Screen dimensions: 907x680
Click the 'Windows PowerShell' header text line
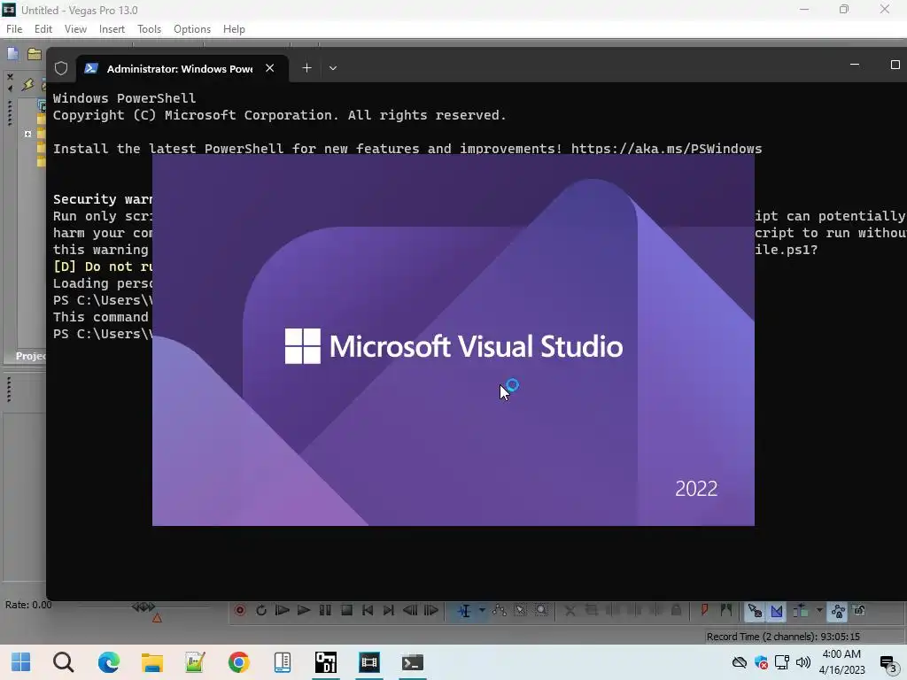[124, 98]
